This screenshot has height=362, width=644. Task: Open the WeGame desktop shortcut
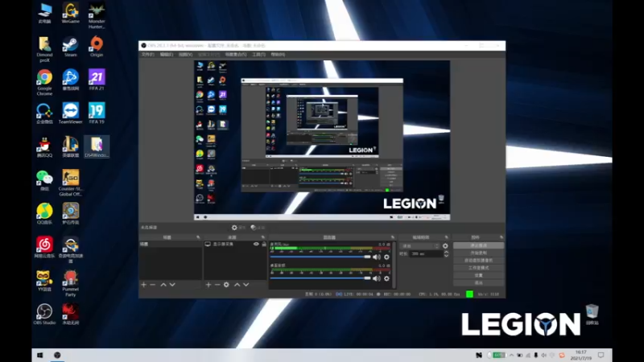71,13
